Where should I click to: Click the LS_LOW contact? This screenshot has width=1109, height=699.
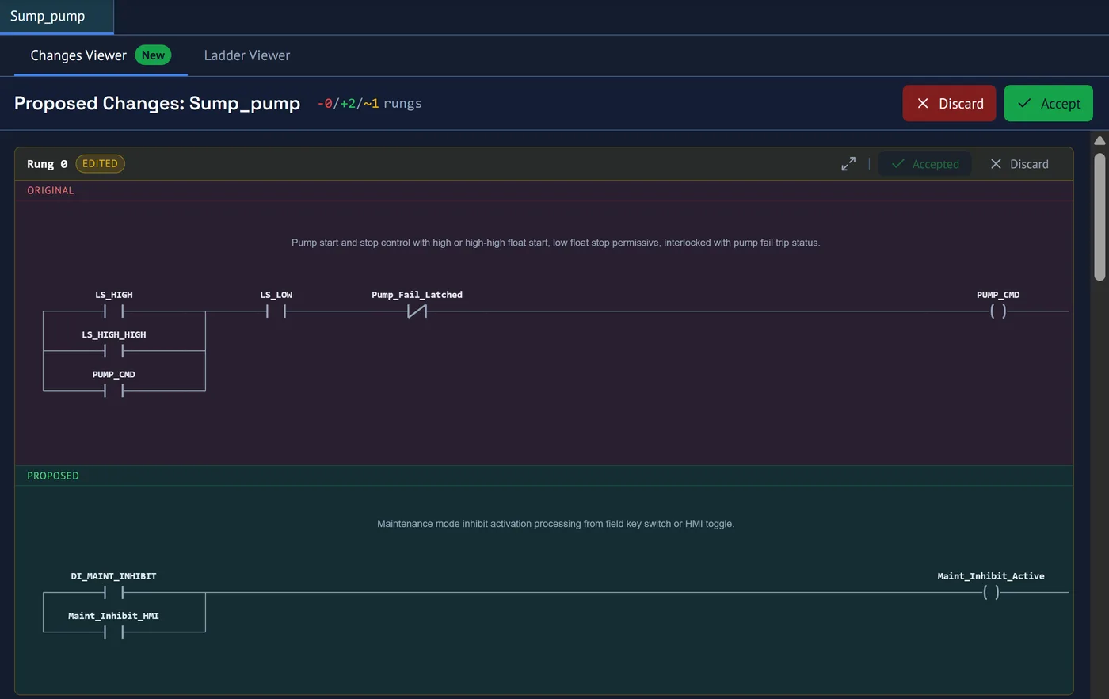pos(276,311)
